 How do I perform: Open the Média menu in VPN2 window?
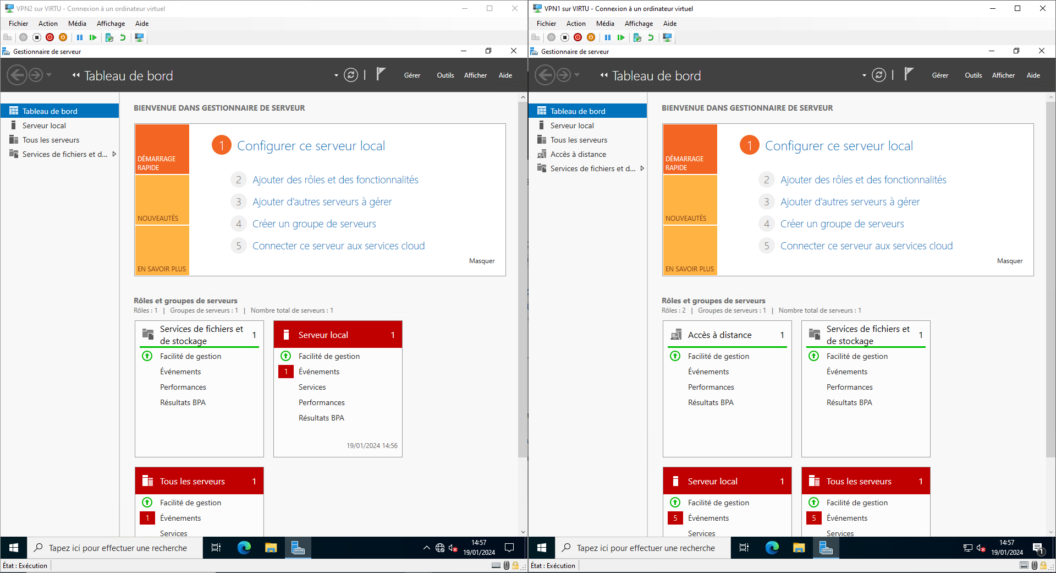(x=77, y=24)
